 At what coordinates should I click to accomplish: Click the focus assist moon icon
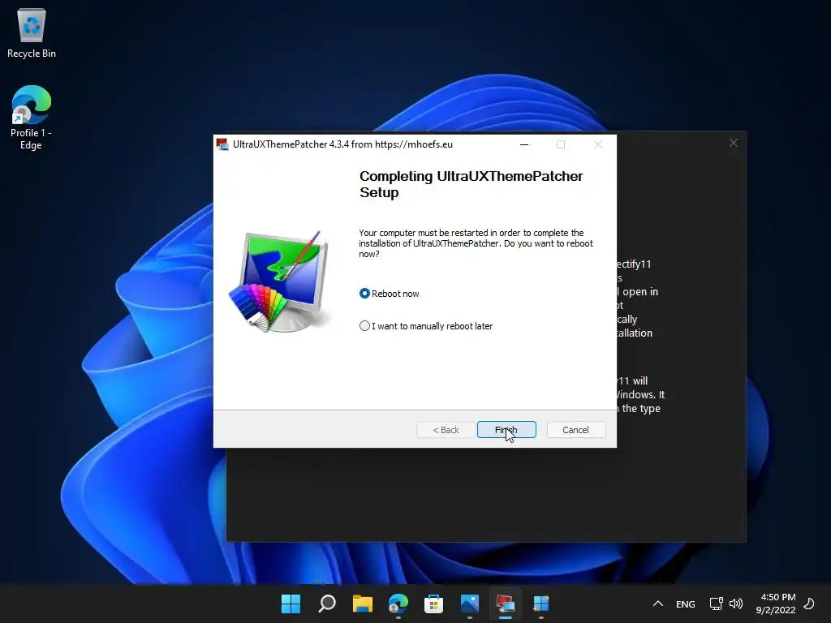coord(809,604)
